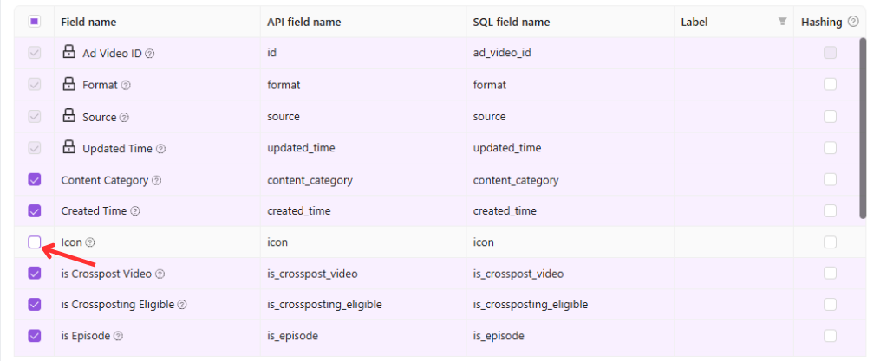
Task: Open the Label column filter icon
Action: click(782, 22)
